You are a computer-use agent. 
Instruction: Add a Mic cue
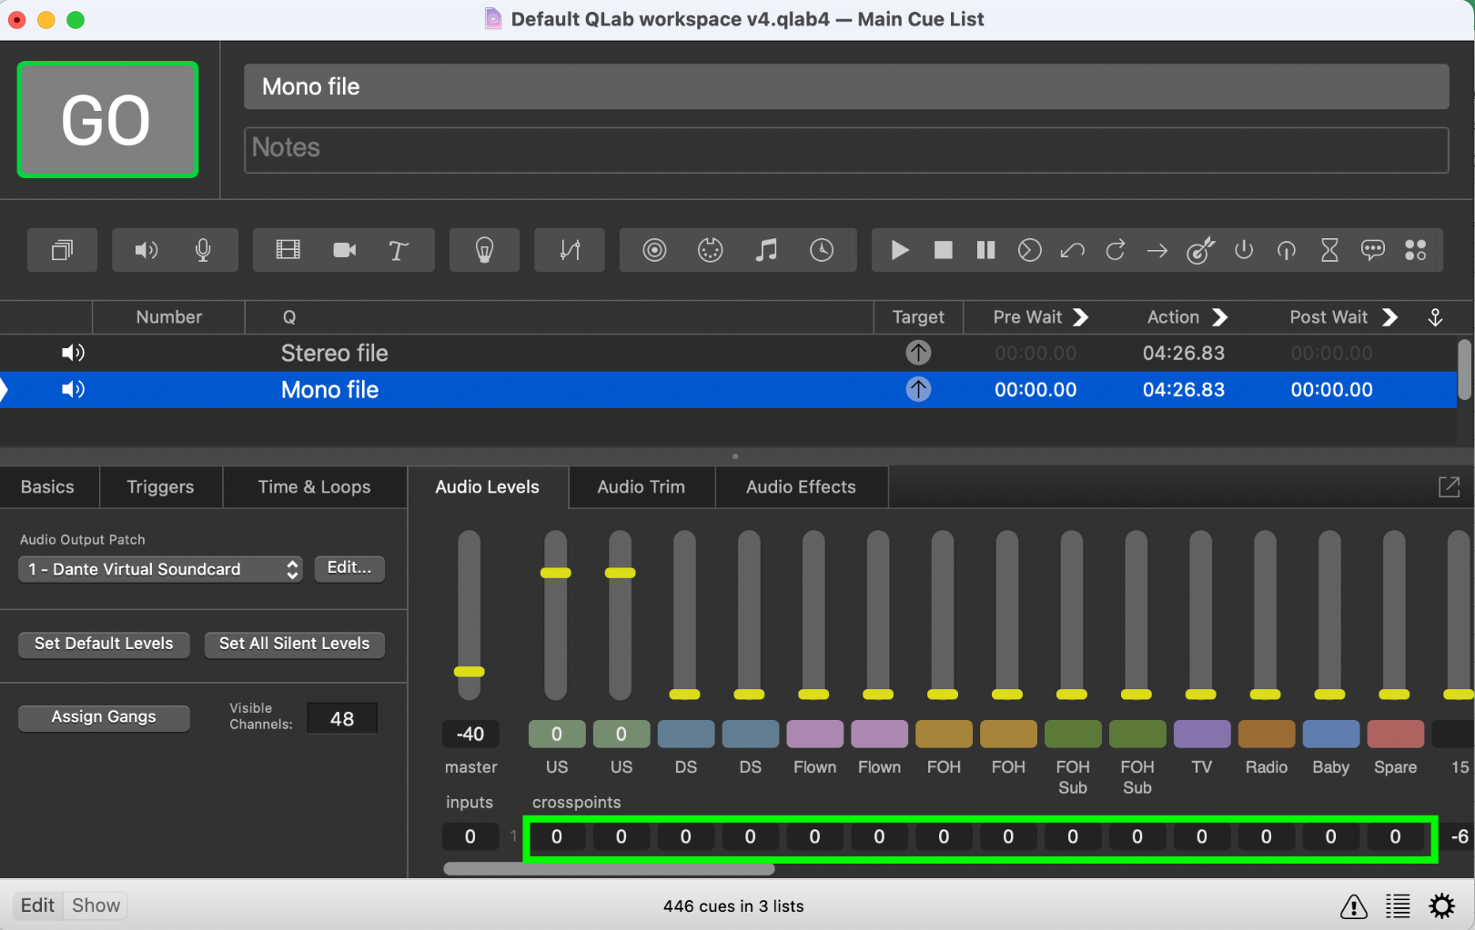click(203, 250)
